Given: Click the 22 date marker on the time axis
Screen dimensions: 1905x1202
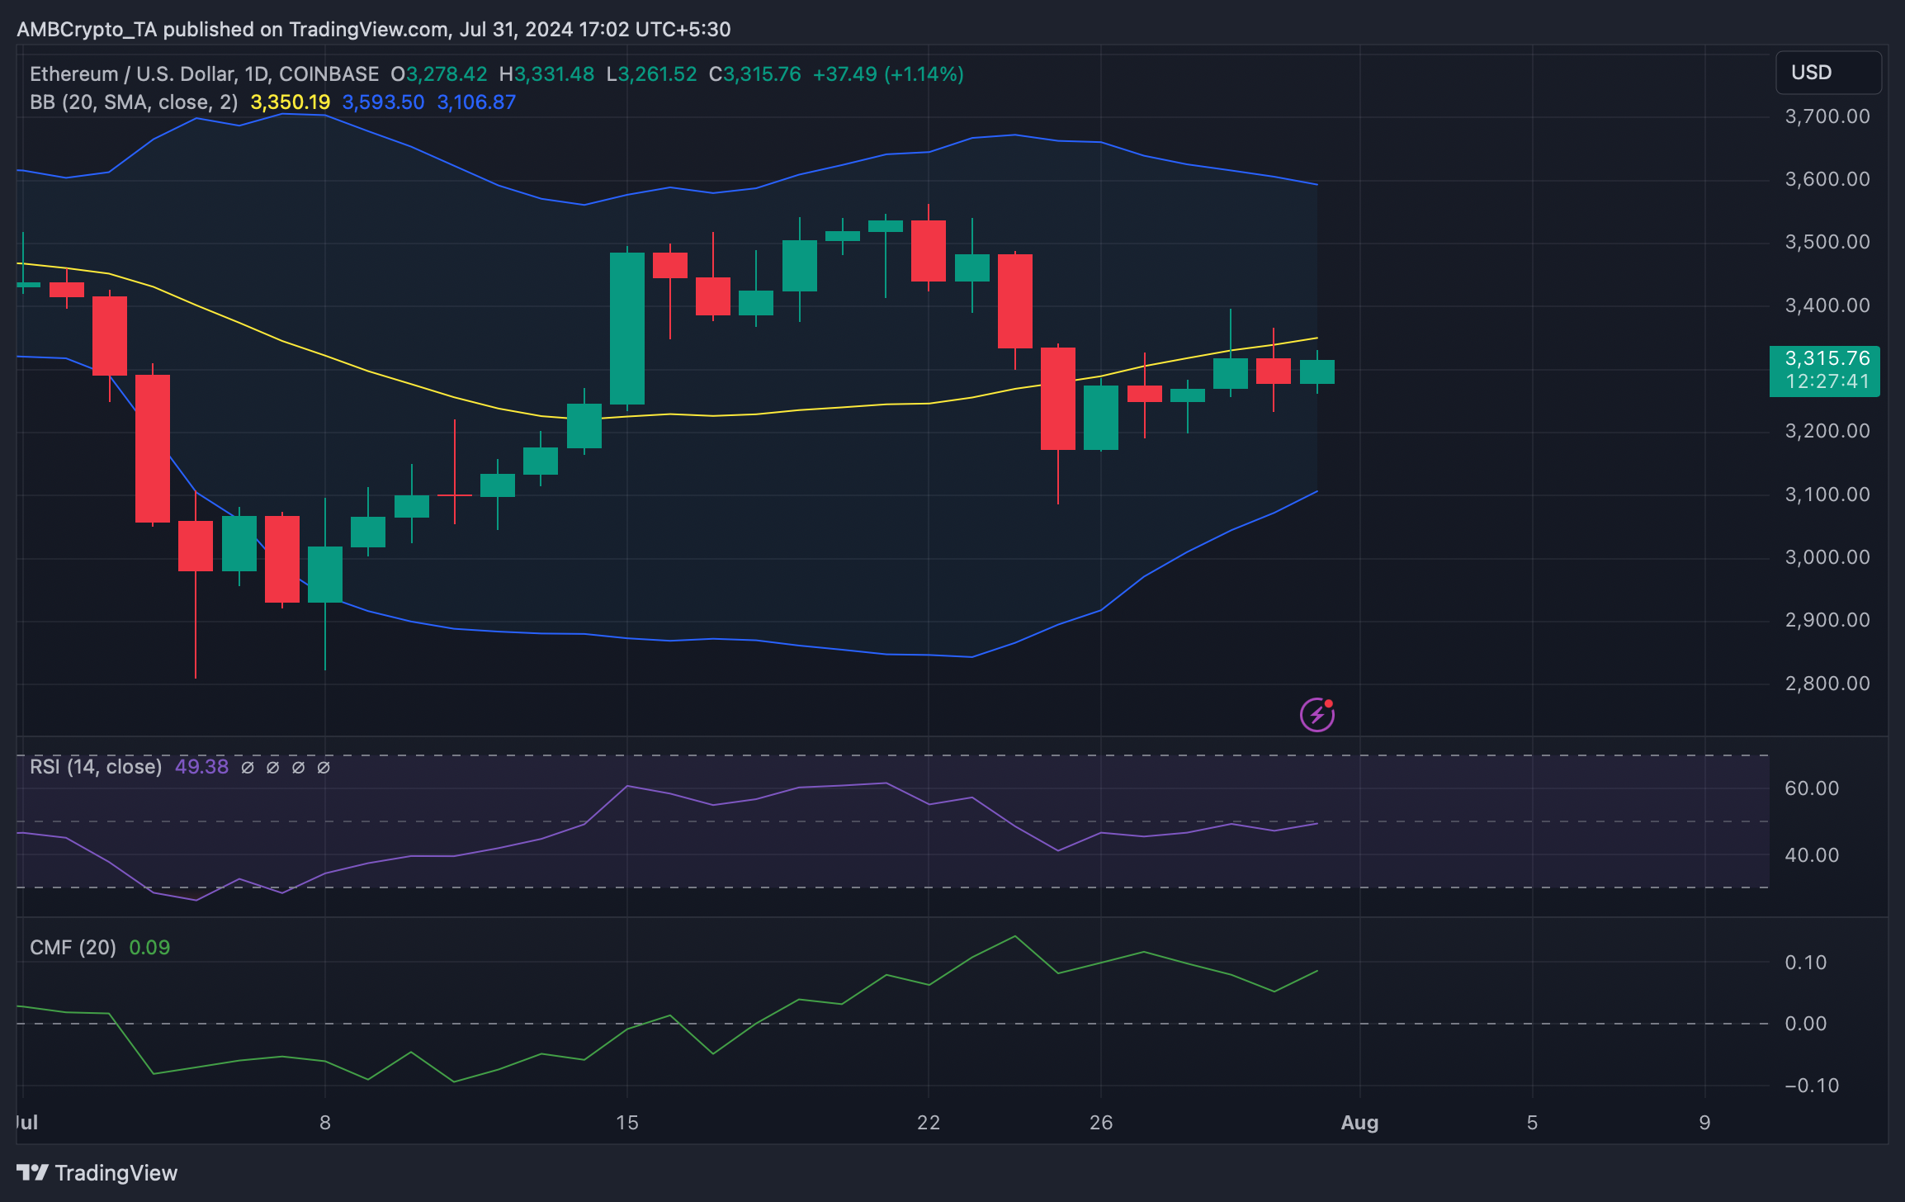Looking at the screenshot, I should [x=929, y=1123].
